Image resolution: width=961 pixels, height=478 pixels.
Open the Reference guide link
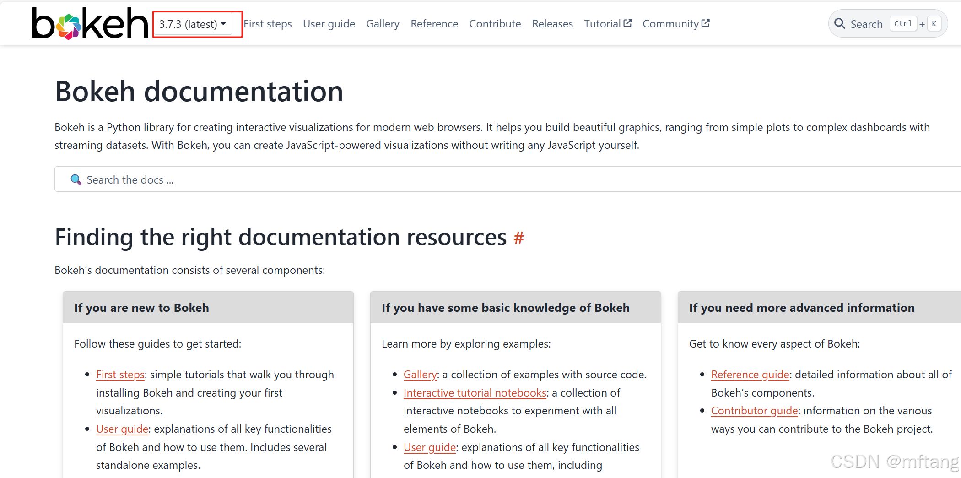point(750,375)
